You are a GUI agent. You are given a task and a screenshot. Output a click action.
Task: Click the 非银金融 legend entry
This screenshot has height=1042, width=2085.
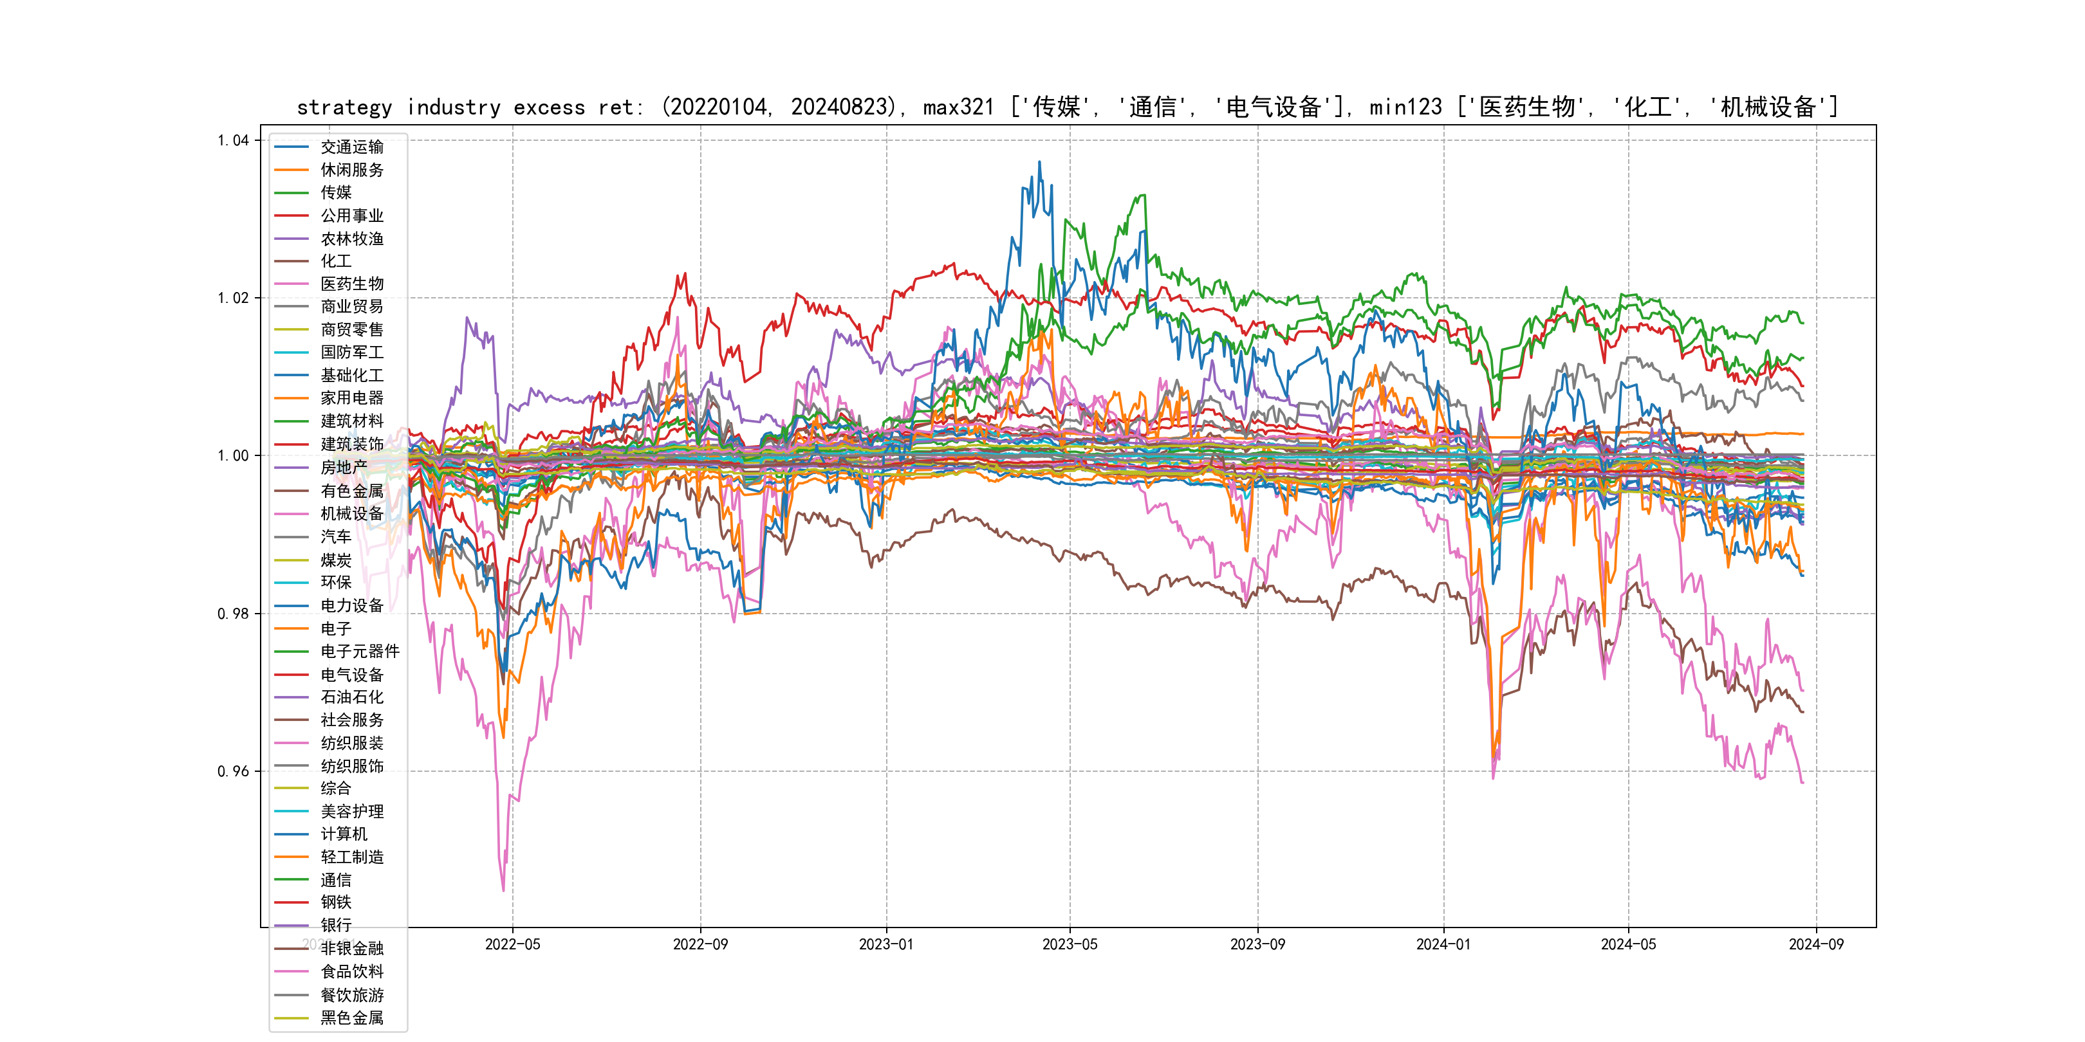coord(351,948)
